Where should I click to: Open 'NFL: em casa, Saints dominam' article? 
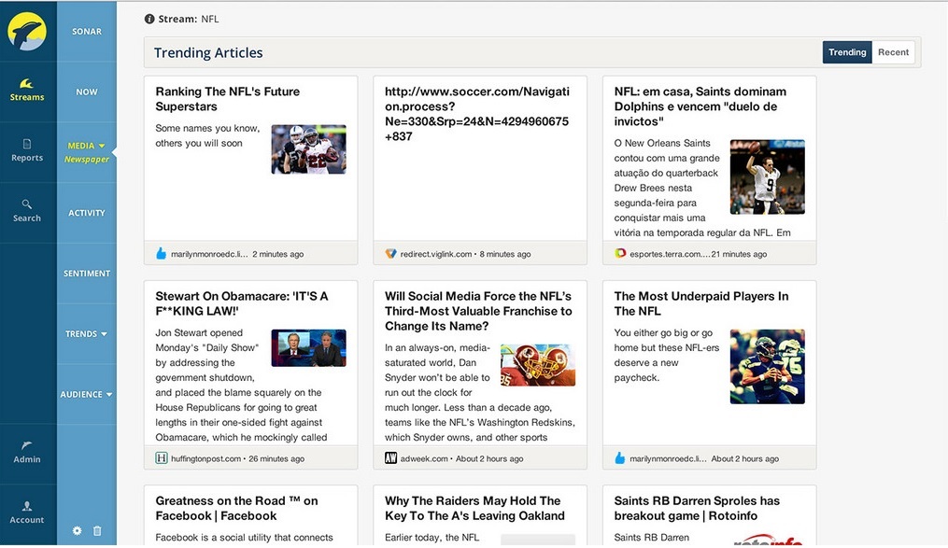(700, 106)
